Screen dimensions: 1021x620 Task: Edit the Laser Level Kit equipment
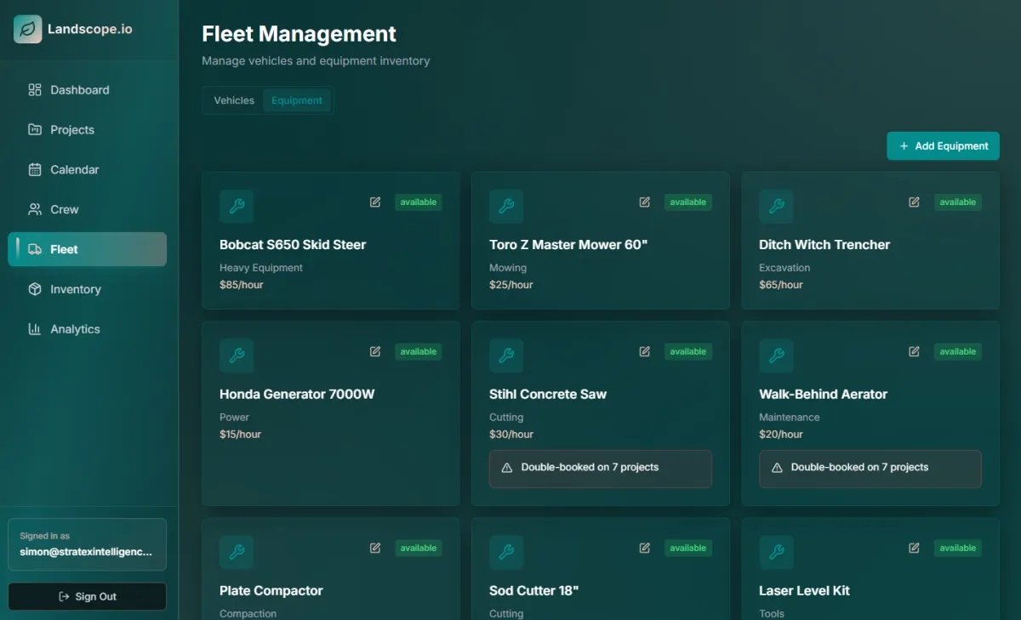(x=915, y=548)
